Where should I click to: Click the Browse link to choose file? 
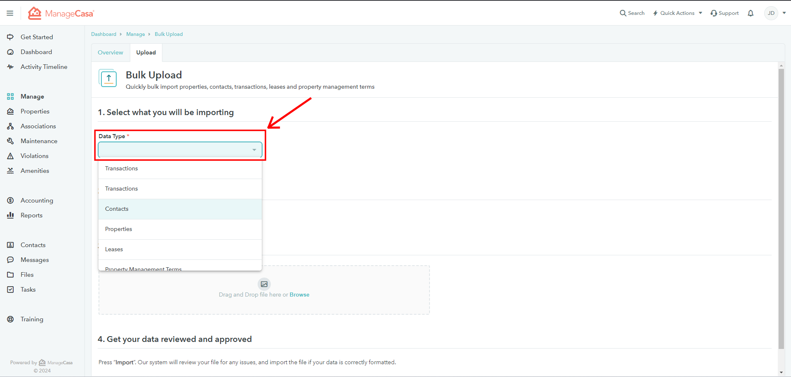pyautogui.click(x=299, y=295)
